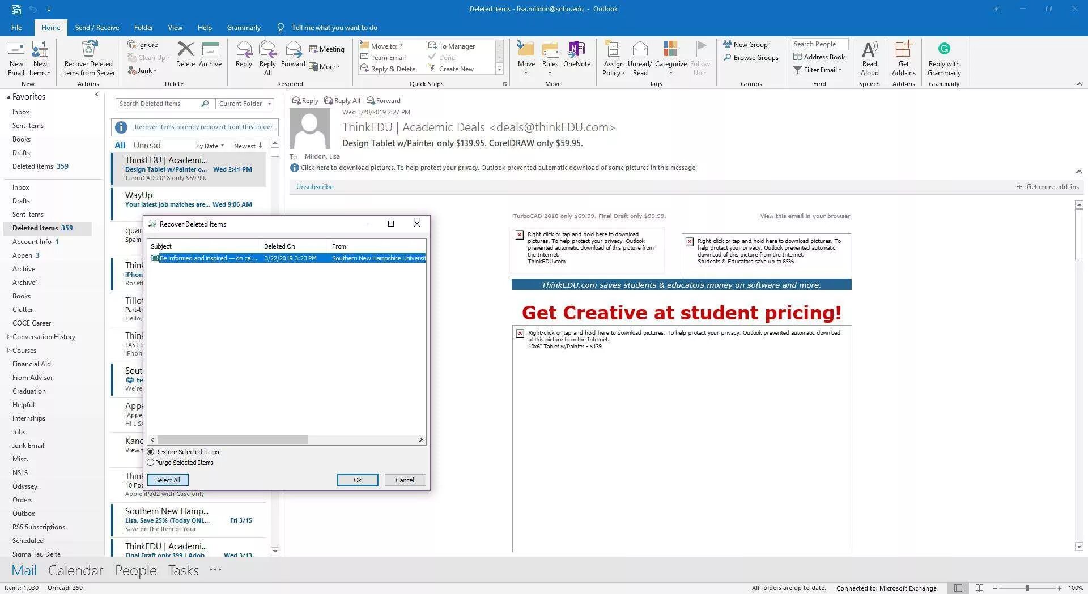Focus the Search Deleted Items box
The height and width of the screenshot is (594, 1088).
[158, 104]
